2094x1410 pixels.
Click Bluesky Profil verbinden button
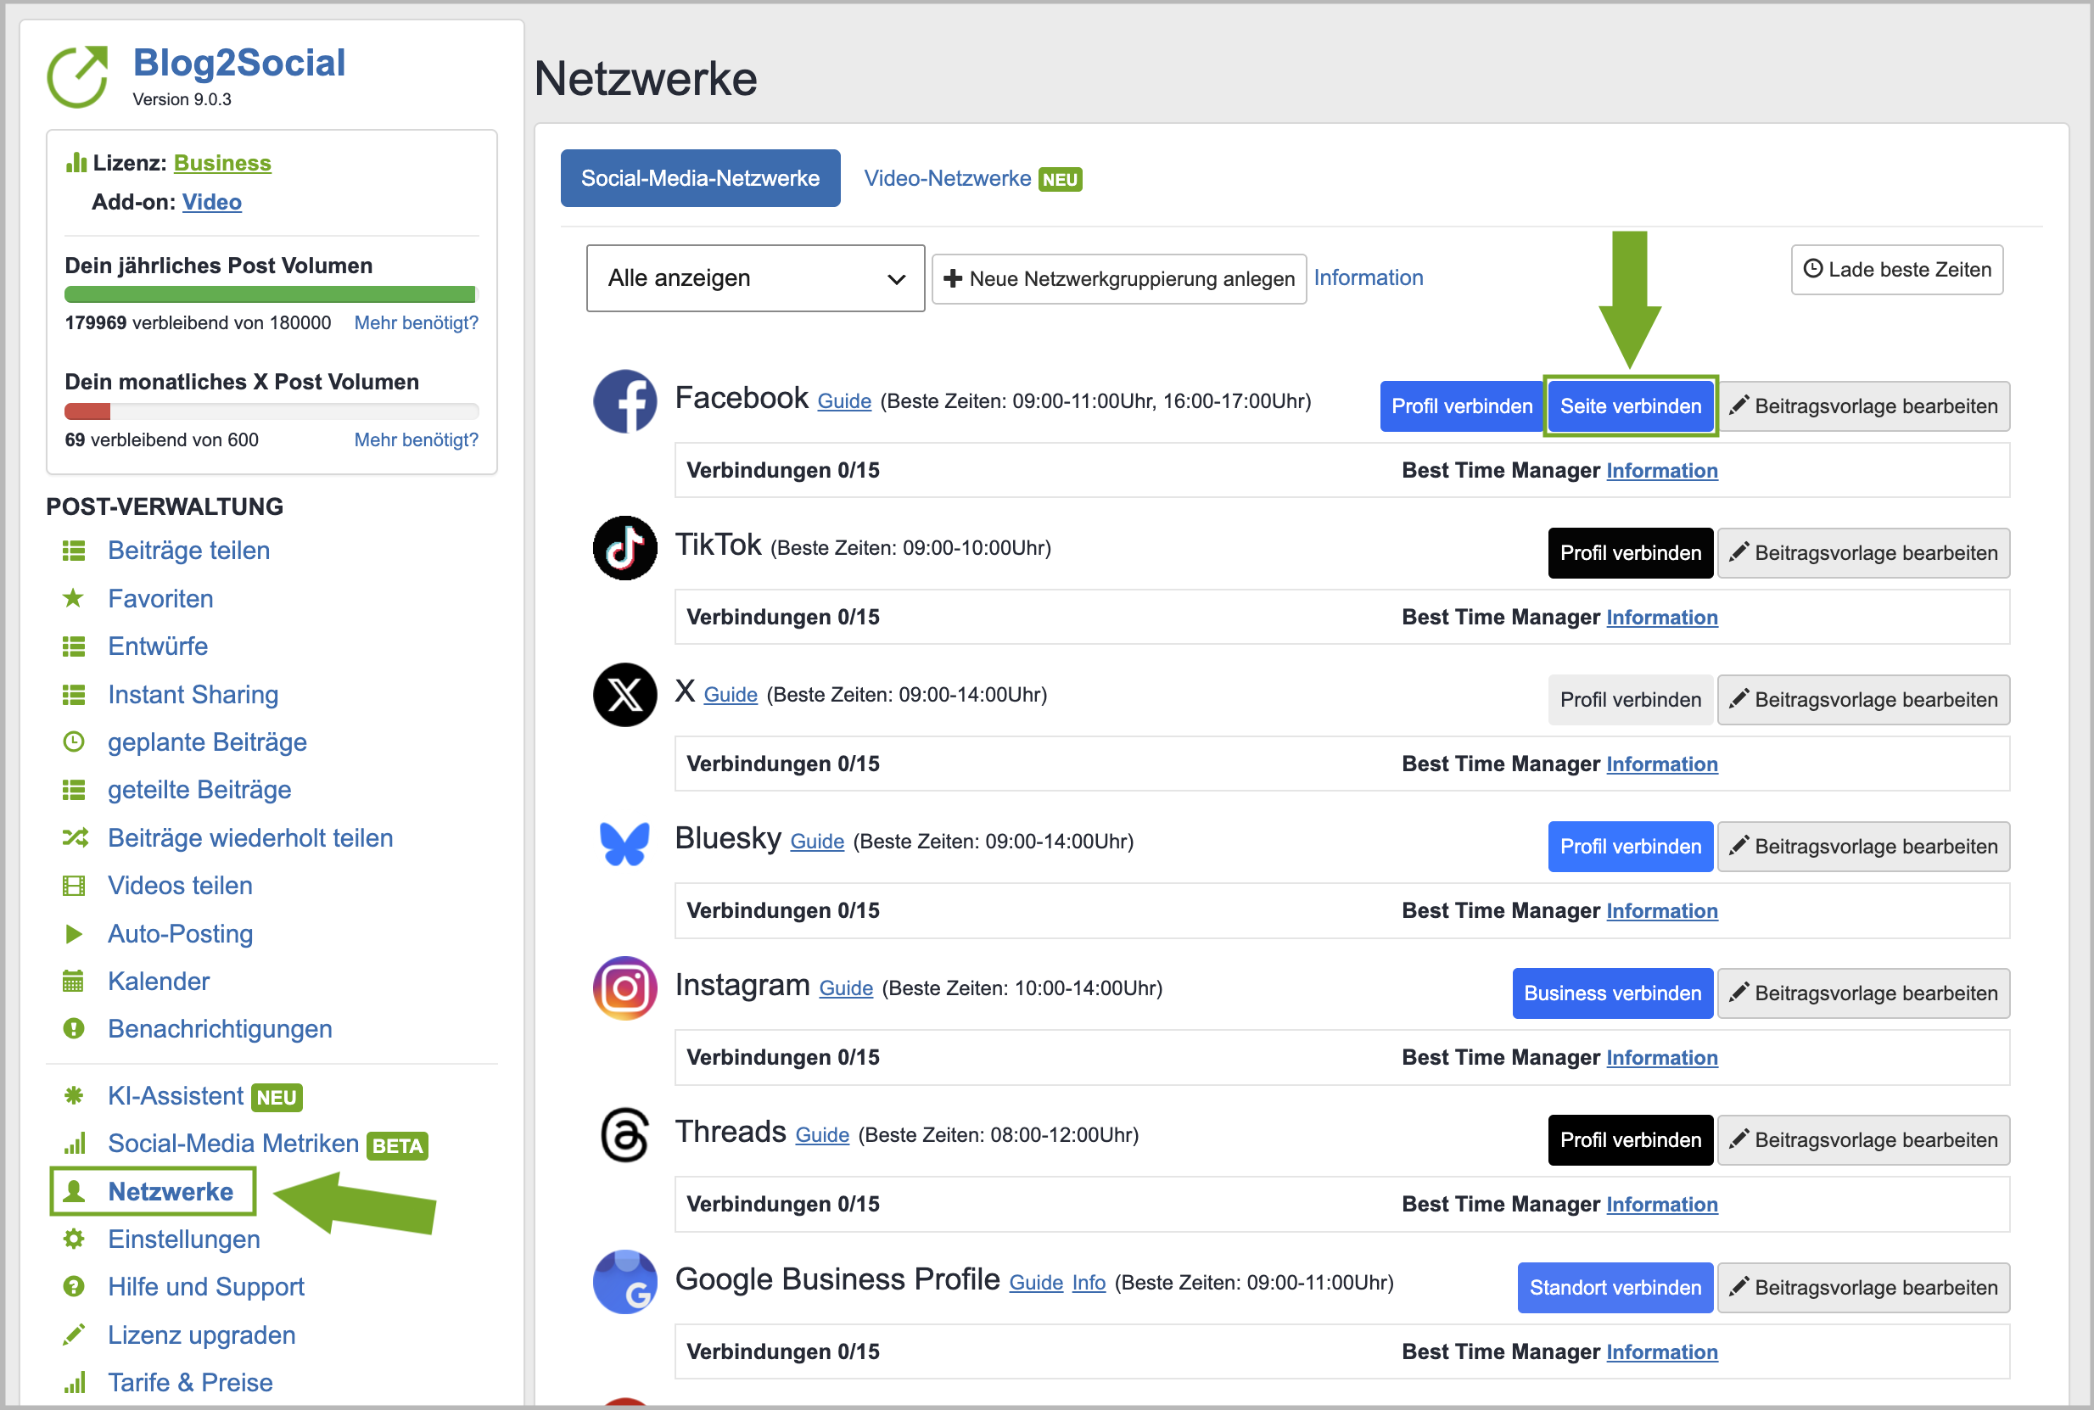pos(1631,846)
